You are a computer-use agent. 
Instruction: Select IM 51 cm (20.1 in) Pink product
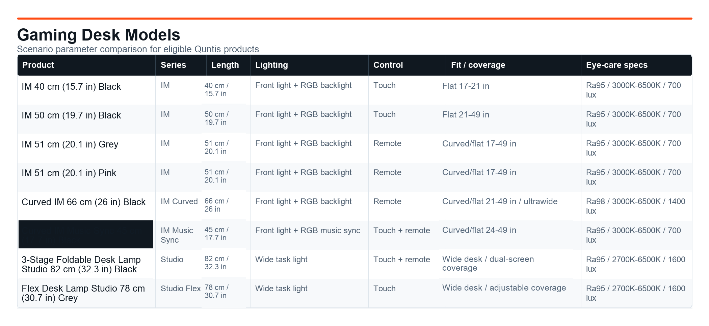pos(69,173)
